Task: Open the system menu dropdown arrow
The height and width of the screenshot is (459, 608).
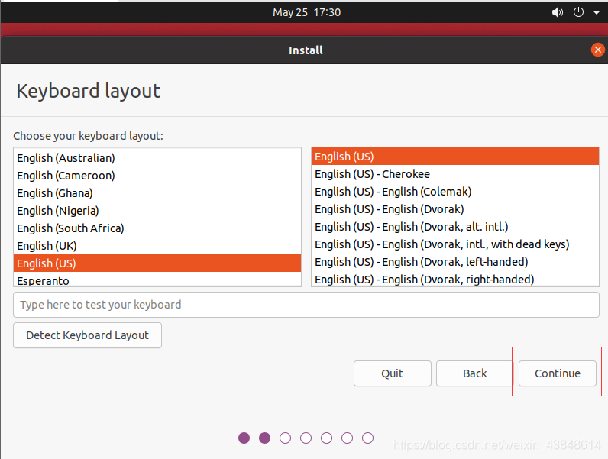Action: (x=597, y=12)
